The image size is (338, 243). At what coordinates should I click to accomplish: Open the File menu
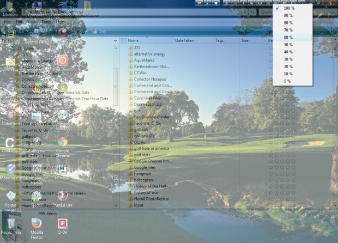pyautogui.click(x=7, y=22)
